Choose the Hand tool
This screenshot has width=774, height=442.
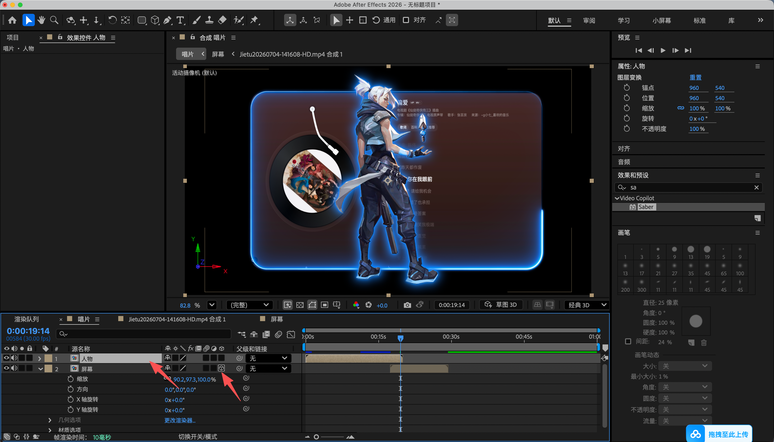pyautogui.click(x=41, y=20)
